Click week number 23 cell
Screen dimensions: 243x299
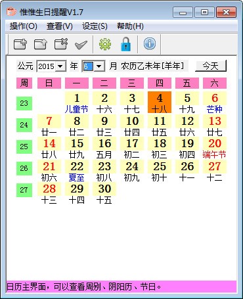coord(24,103)
